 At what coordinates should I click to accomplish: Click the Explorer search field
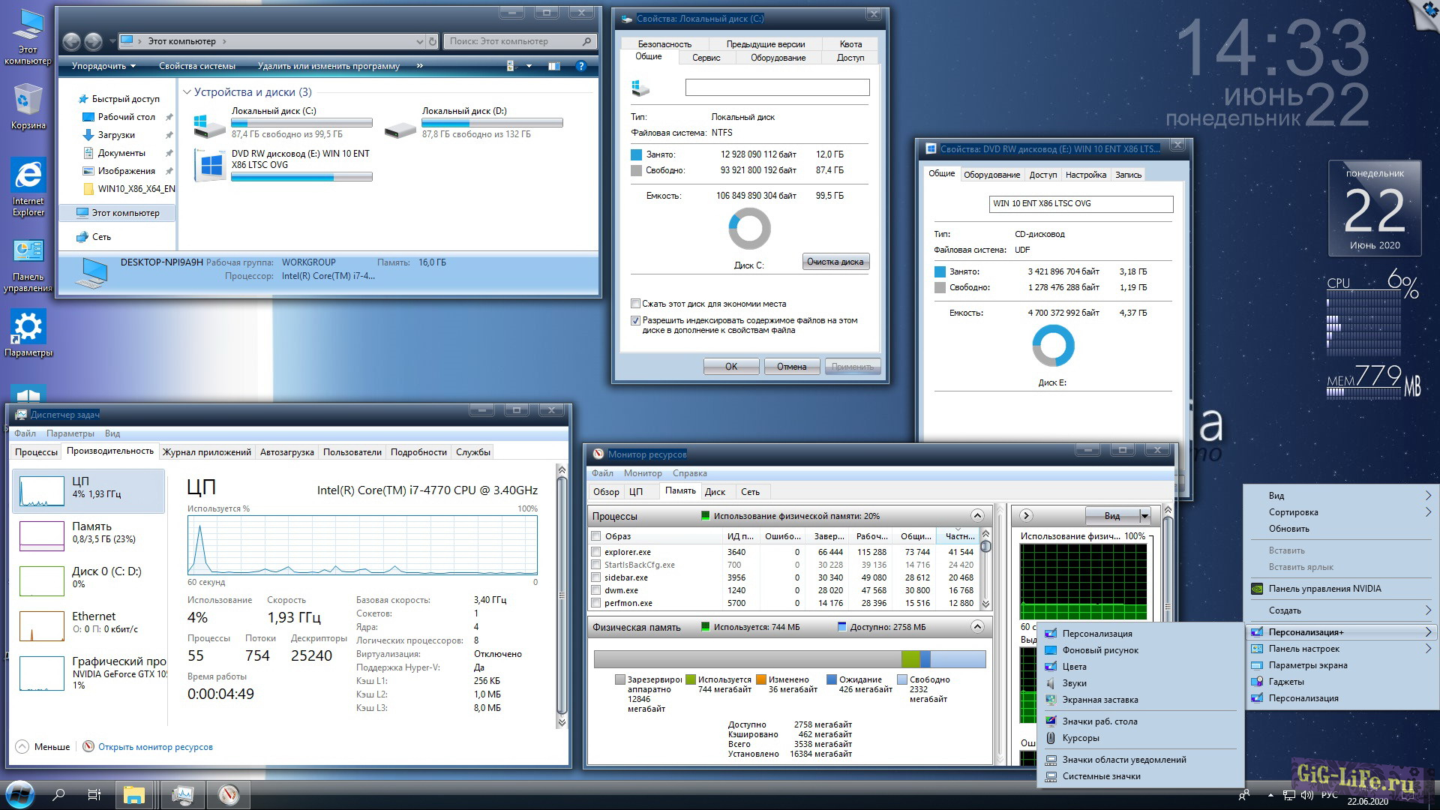tap(514, 41)
